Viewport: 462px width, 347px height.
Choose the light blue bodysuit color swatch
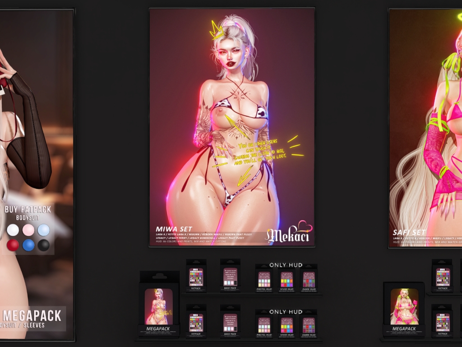(44, 230)
